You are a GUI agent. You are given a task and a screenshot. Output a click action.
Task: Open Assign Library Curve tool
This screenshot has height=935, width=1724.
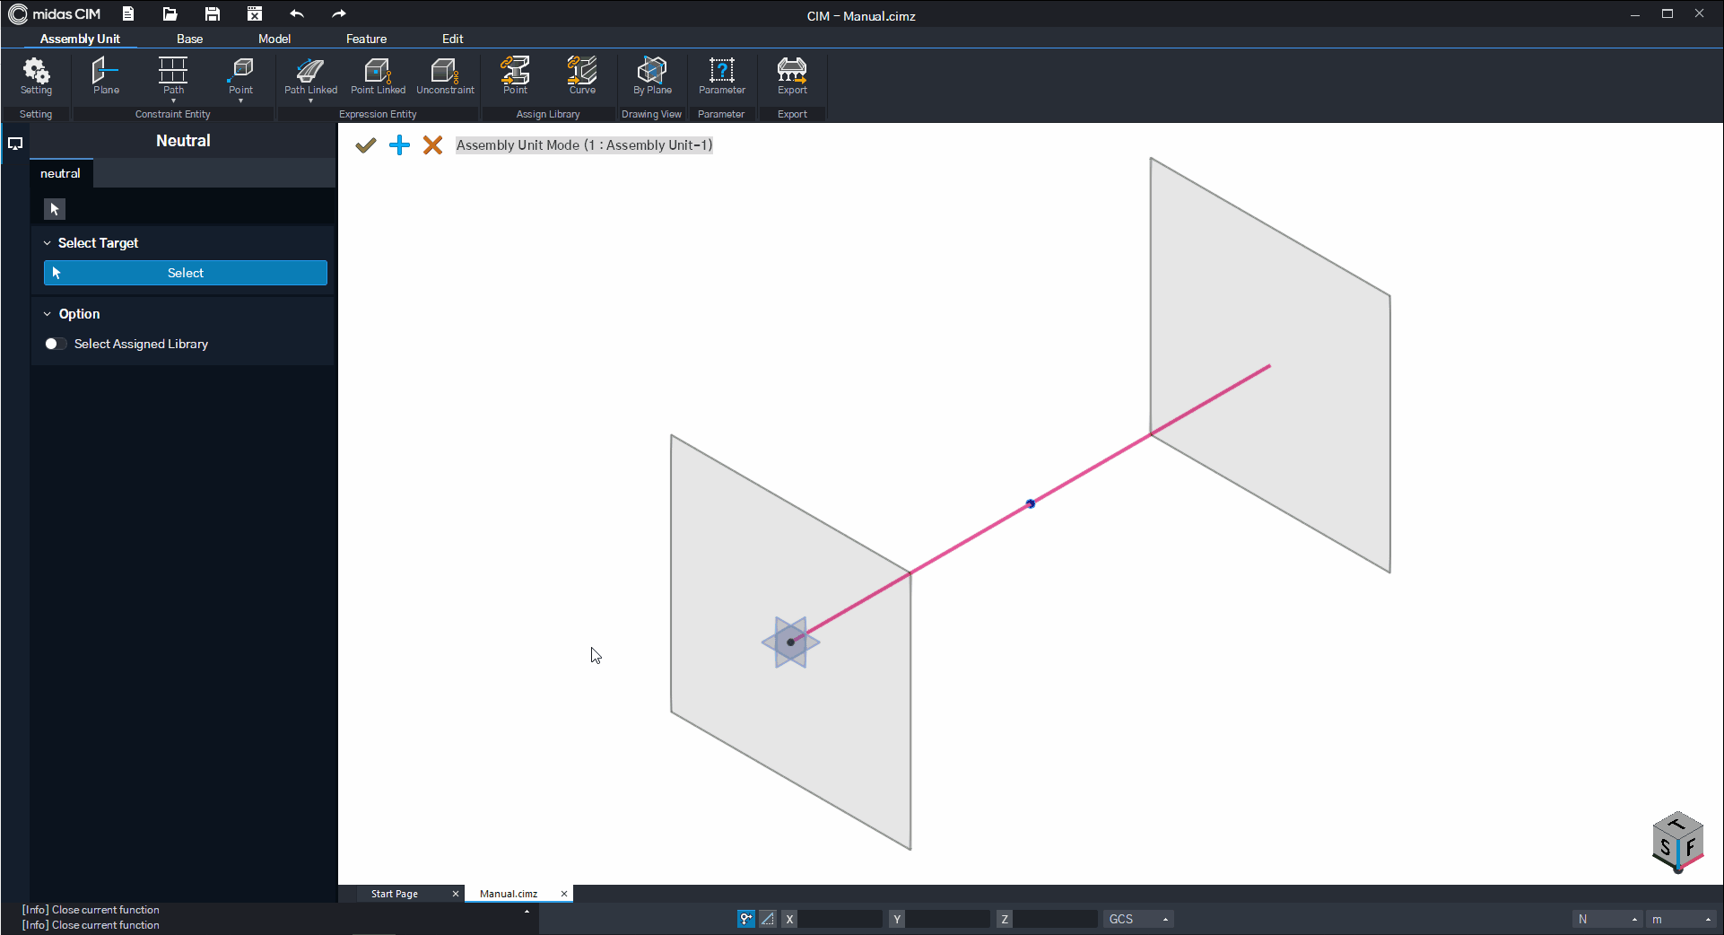click(582, 75)
